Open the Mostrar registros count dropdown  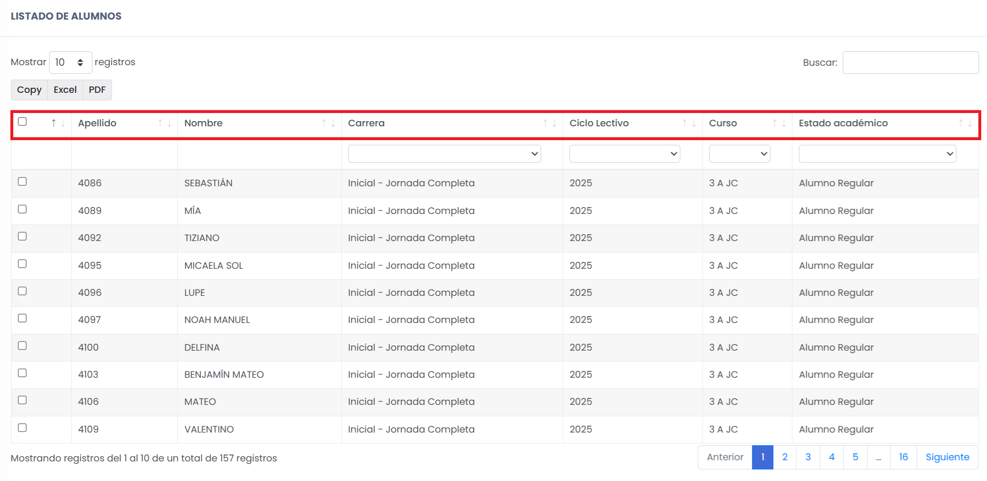(70, 62)
